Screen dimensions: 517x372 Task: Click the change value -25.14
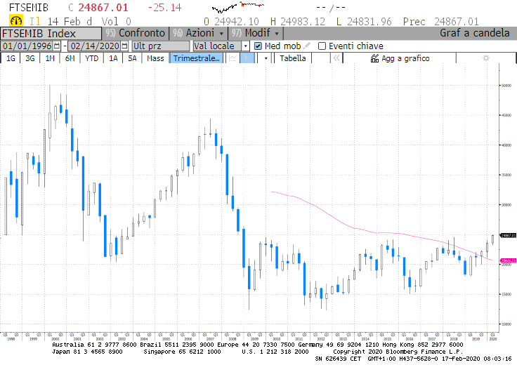tap(164, 8)
